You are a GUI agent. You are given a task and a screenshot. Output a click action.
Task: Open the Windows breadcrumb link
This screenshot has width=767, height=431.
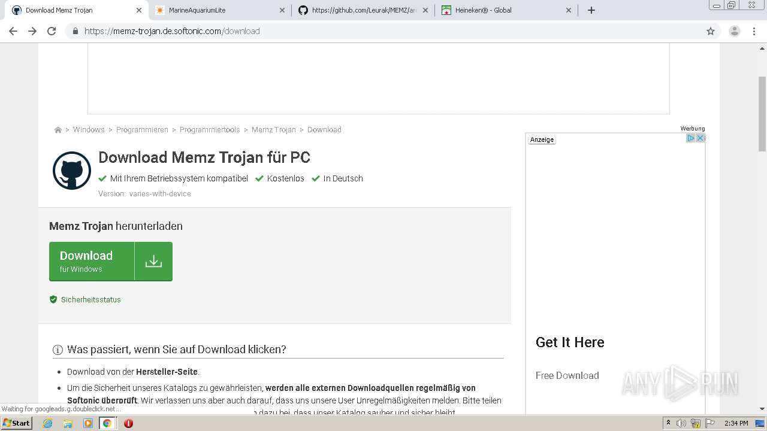(89, 130)
